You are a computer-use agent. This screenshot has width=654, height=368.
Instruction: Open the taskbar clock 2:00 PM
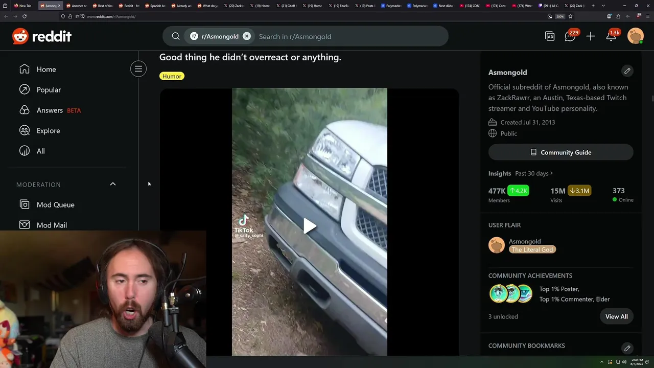637,362
